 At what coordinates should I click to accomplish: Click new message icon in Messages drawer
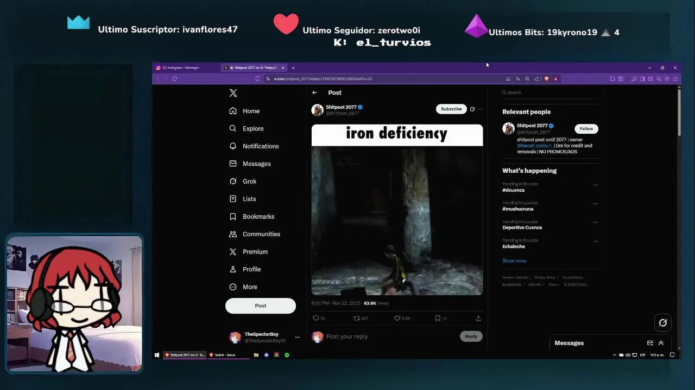(x=650, y=343)
